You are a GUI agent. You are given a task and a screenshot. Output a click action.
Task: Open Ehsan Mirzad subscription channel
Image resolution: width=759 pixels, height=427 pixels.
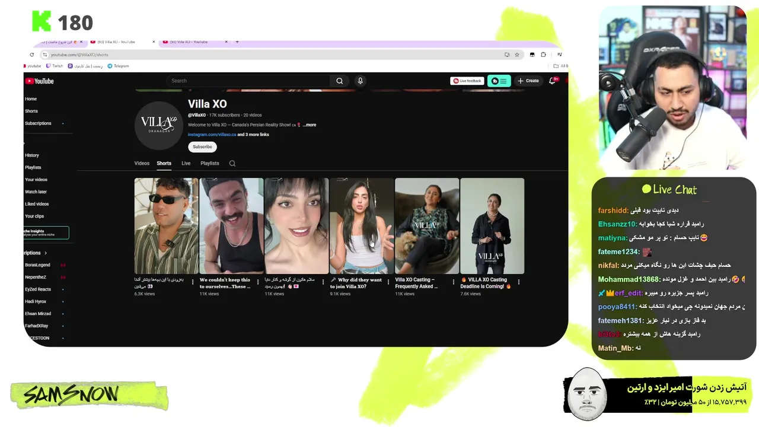38,314
